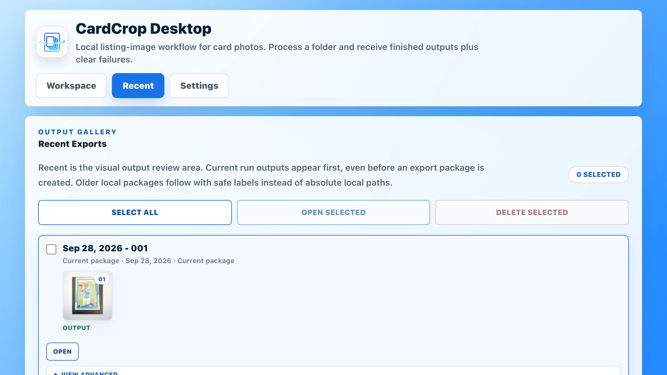
Task: Click the DELETE SELECTED button
Action: 532,212
